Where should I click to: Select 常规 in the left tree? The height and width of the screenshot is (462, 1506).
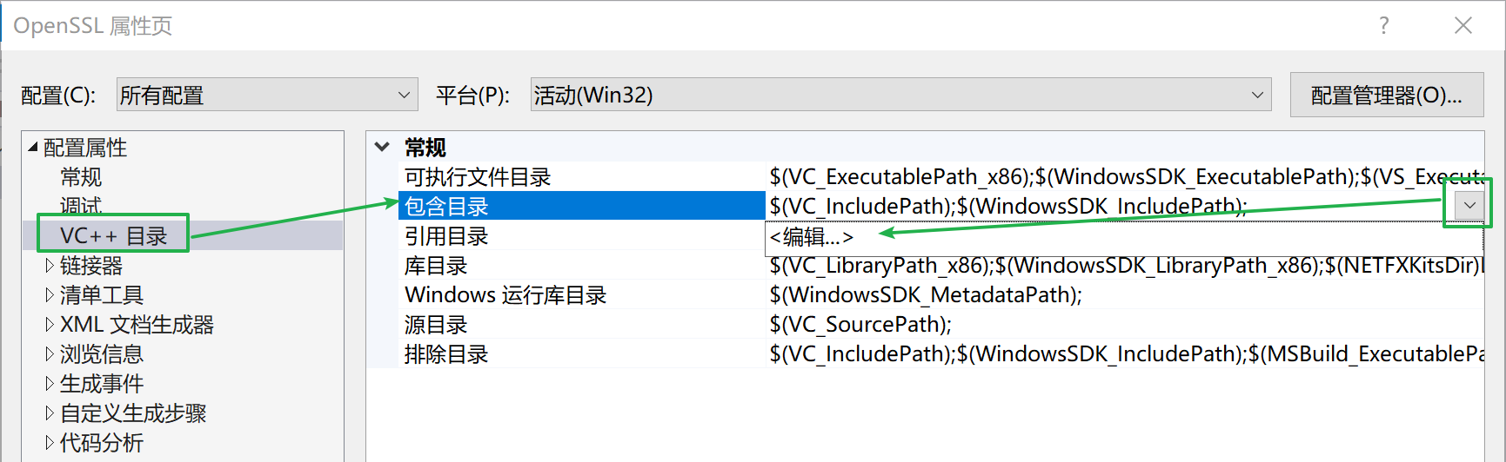(x=81, y=177)
